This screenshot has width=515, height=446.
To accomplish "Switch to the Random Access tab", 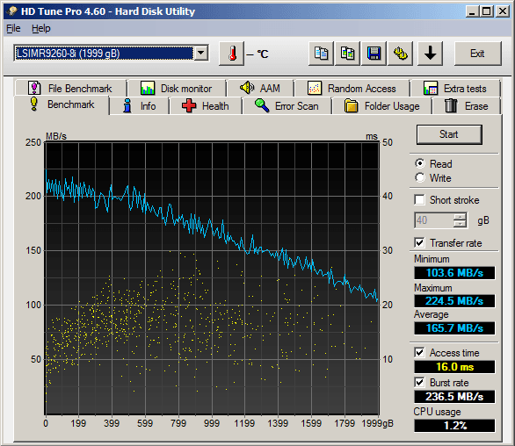I will [x=352, y=89].
